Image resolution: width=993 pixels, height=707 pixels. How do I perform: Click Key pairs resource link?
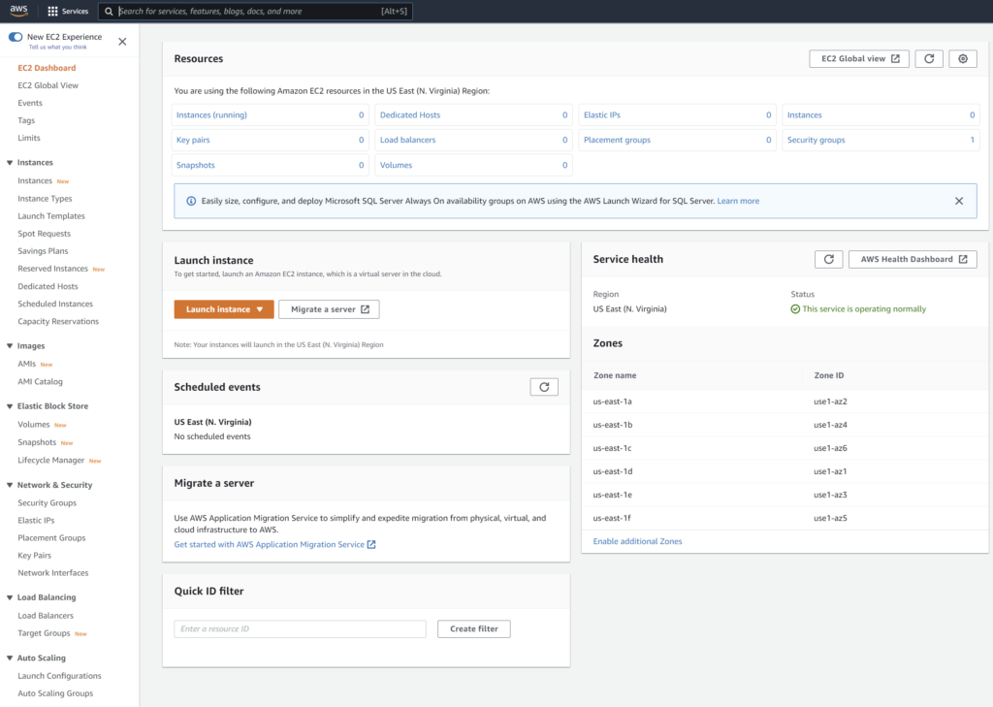(x=193, y=140)
